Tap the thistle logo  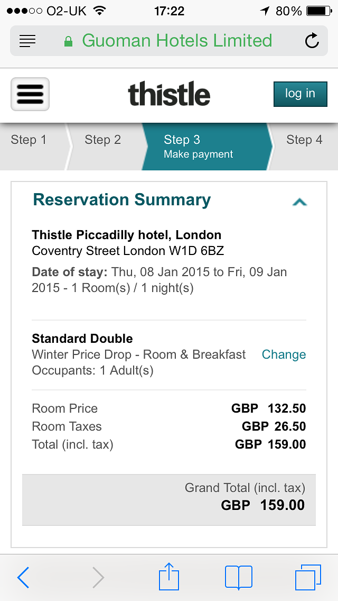[x=169, y=94]
